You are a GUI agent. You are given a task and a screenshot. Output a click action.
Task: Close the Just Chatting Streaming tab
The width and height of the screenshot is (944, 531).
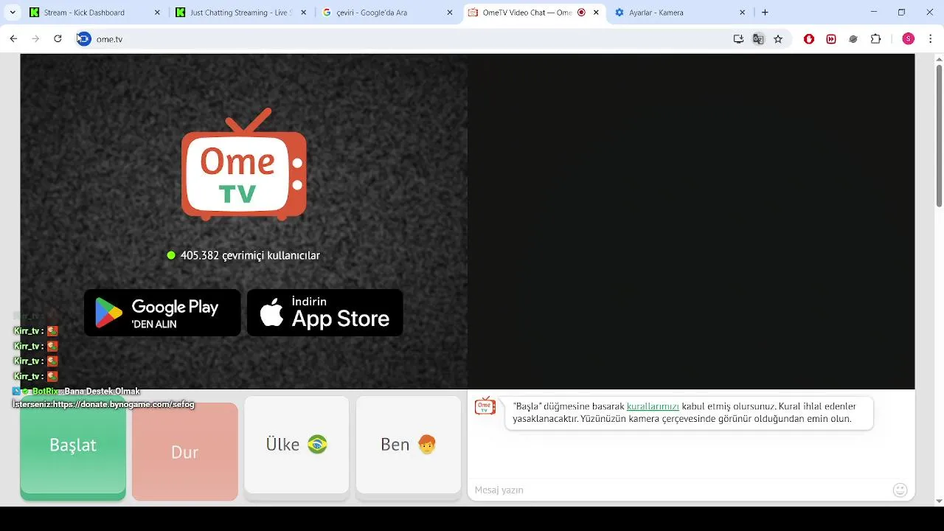303,13
